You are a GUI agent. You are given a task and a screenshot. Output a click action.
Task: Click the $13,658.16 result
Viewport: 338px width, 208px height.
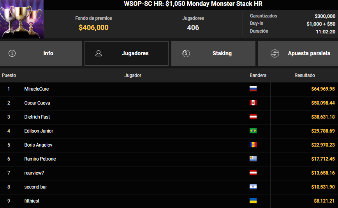tap(323, 173)
